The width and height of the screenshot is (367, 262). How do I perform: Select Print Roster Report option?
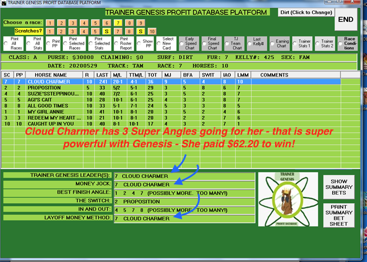(124, 43)
